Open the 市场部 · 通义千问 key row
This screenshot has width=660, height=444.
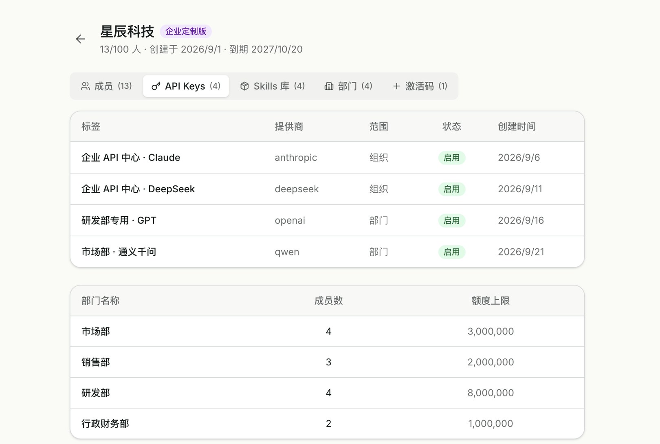coord(327,252)
